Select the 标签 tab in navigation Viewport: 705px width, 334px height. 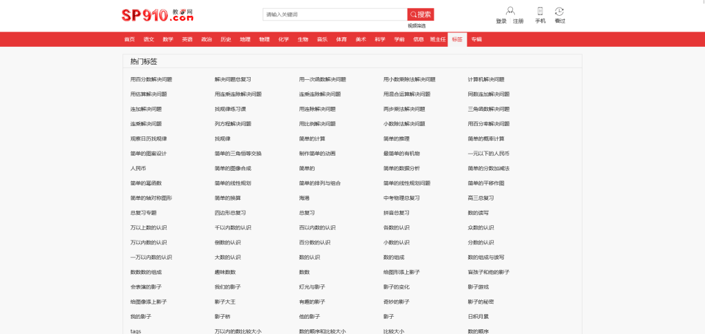click(x=457, y=39)
